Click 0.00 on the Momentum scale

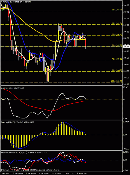[x=125, y=160]
